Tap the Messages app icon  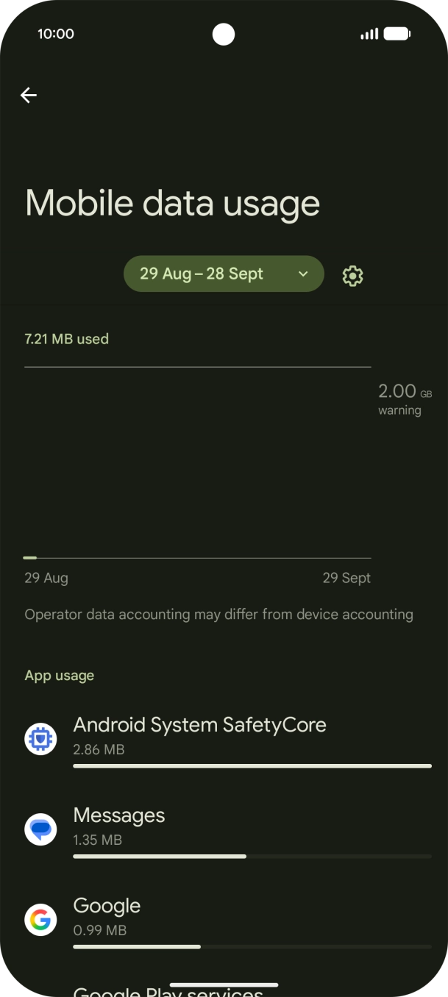(x=40, y=829)
